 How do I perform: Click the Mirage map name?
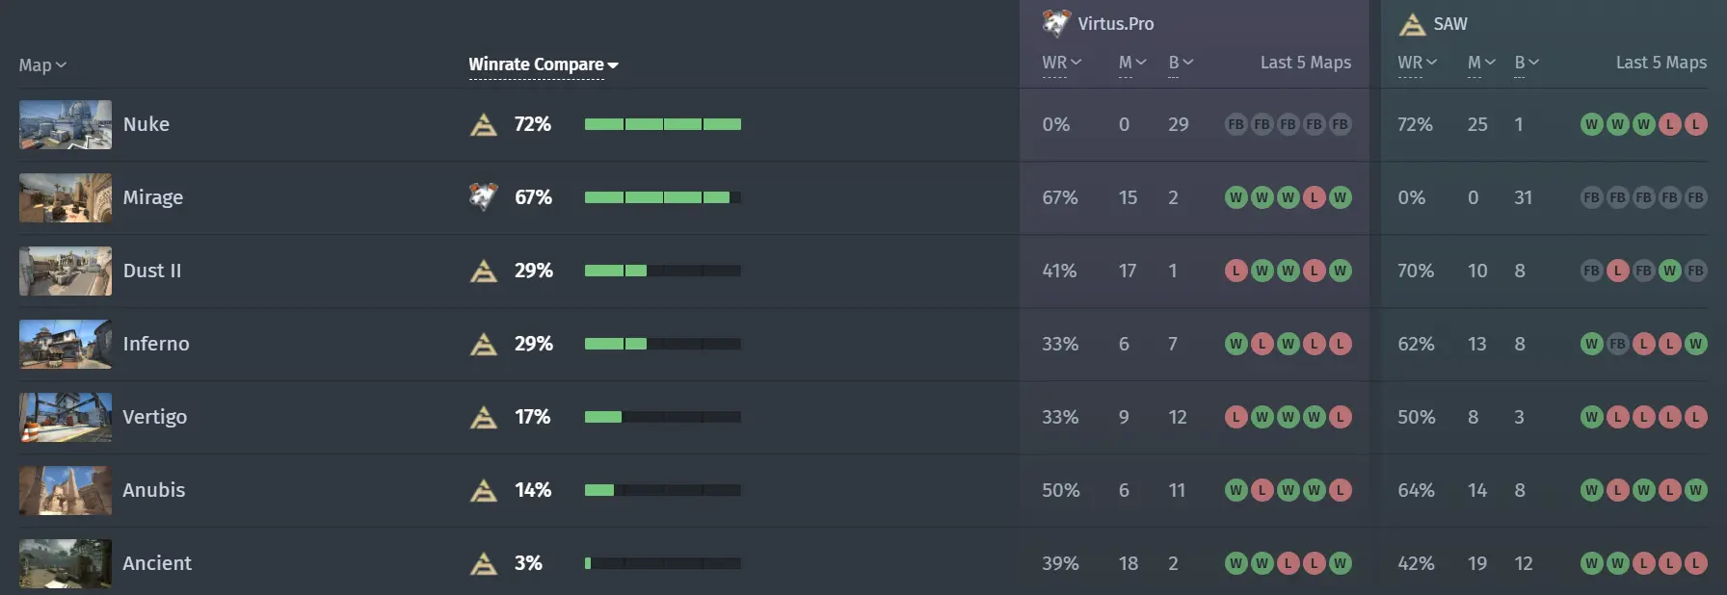[x=152, y=197]
